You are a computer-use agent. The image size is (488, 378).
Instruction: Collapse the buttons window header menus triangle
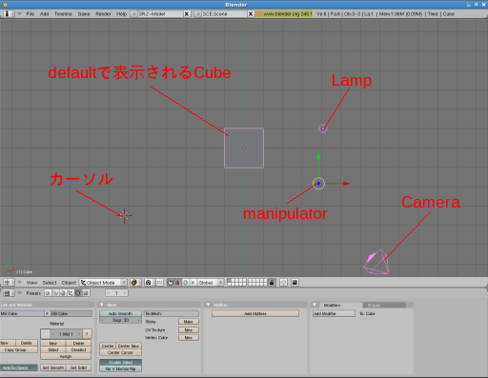(20, 293)
